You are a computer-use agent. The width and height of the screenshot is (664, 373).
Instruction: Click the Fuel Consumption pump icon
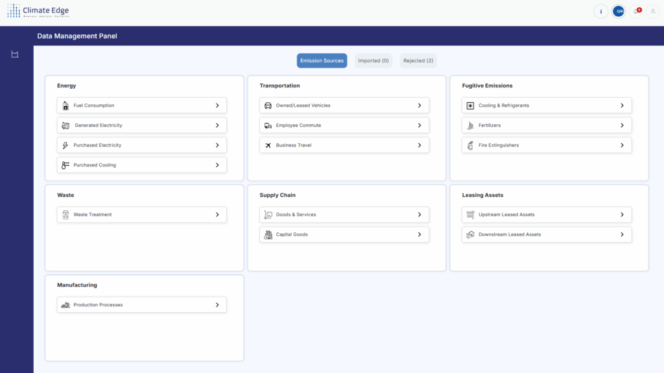[x=65, y=106]
